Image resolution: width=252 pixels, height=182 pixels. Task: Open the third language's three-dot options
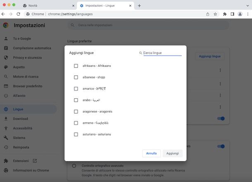tap(220, 95)
